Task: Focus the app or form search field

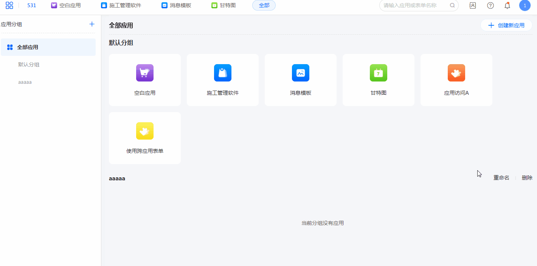Action: coord(415,5)
